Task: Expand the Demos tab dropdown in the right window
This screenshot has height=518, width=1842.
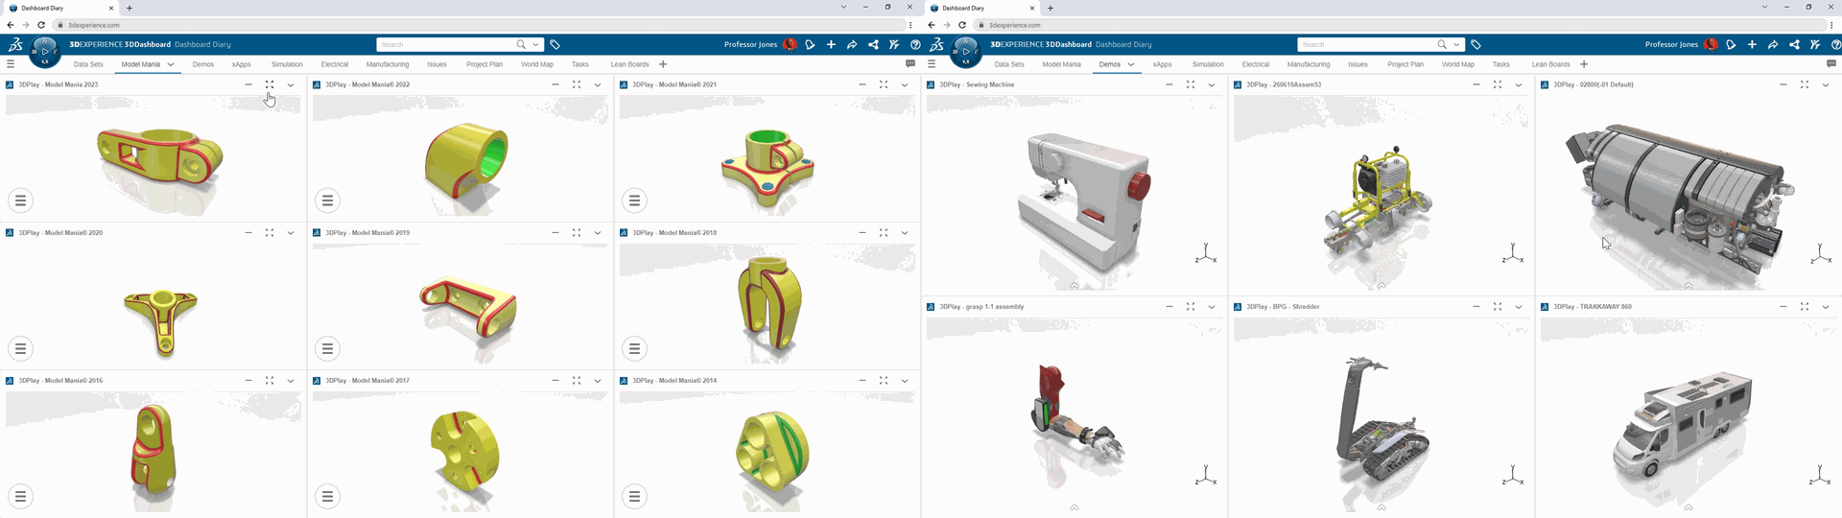Action: pyautogui.click(x=1131, y=64)
